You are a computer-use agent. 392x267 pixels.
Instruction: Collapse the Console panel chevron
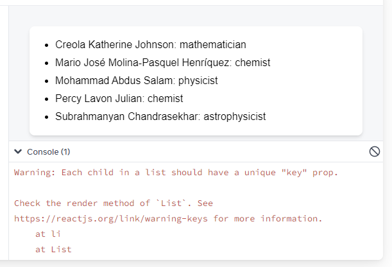pyautogui.click(x=18, y=151)
